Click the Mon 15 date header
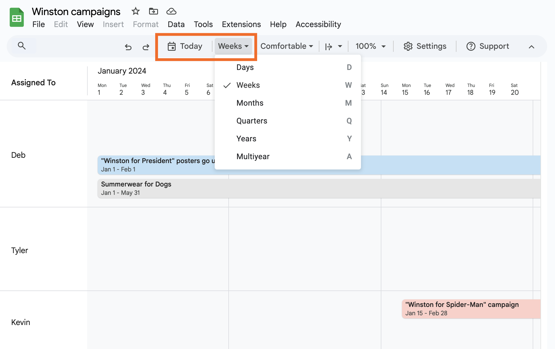Screen dimensions: 555x349 [x=406, y=89]
